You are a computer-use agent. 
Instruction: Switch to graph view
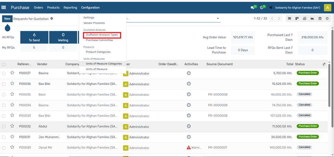312,19
